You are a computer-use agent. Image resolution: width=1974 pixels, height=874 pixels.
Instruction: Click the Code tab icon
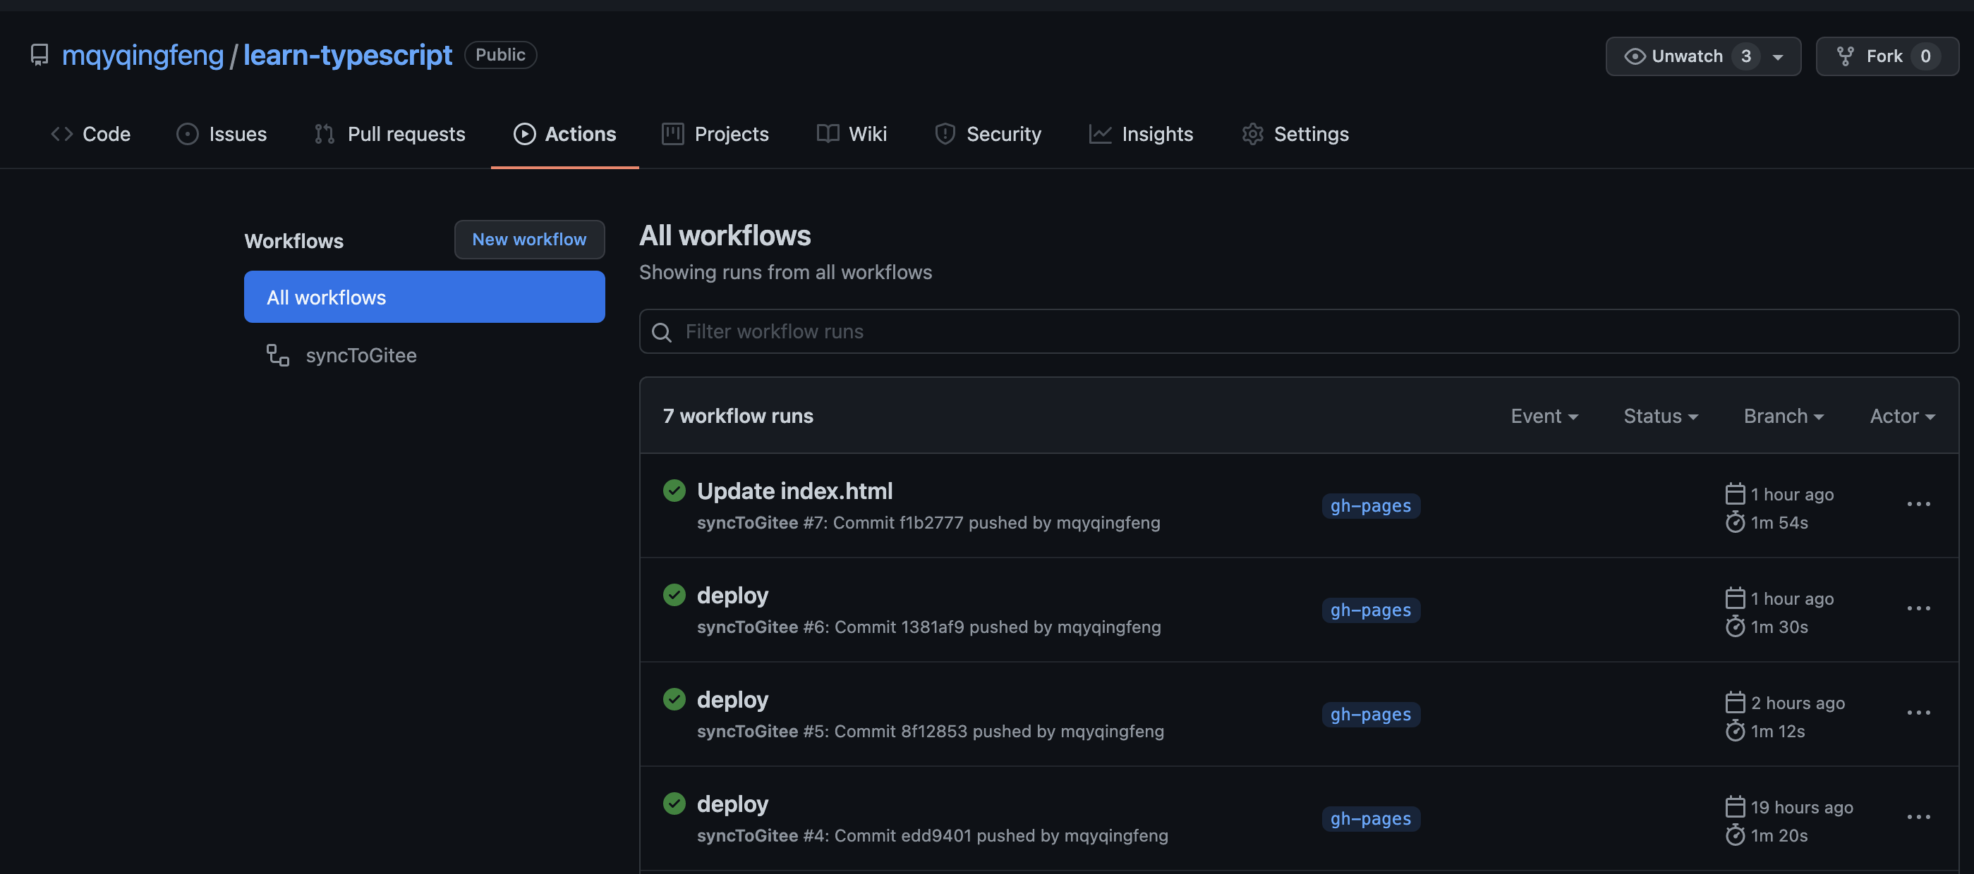(61, 133)
